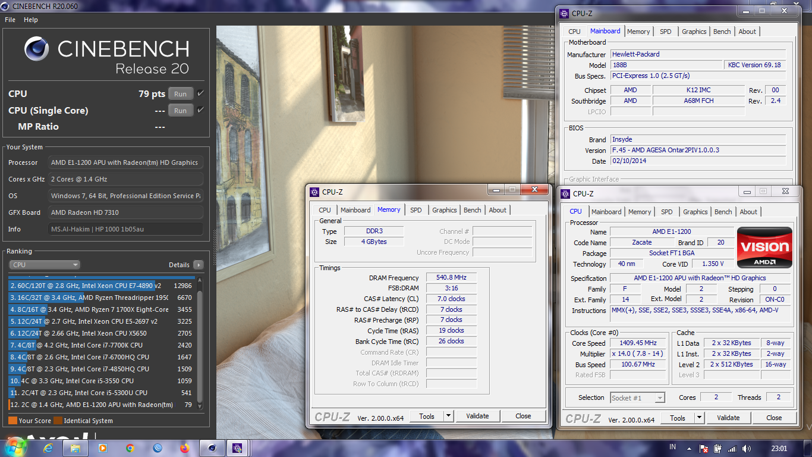Run the Cinebench CPU test
The width and height of the screenshot is (812, 457).
coord(181,93)
